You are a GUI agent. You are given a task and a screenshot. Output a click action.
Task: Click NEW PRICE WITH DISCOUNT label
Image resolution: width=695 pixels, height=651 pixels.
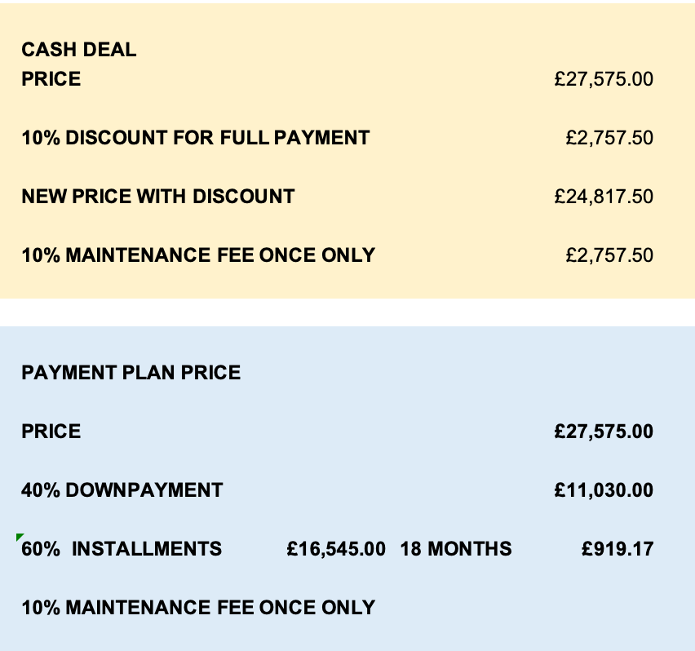[x=158, y=197]
